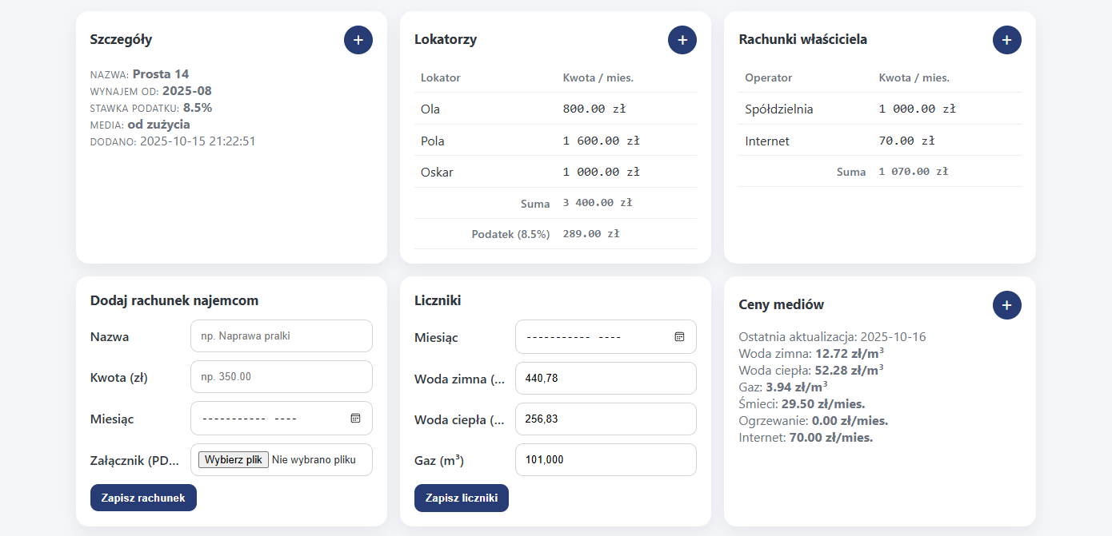This screenshot has width=1112, height=536.
Task: Click the Gaz (m³) meter field
Action: [x=605, y=460]
